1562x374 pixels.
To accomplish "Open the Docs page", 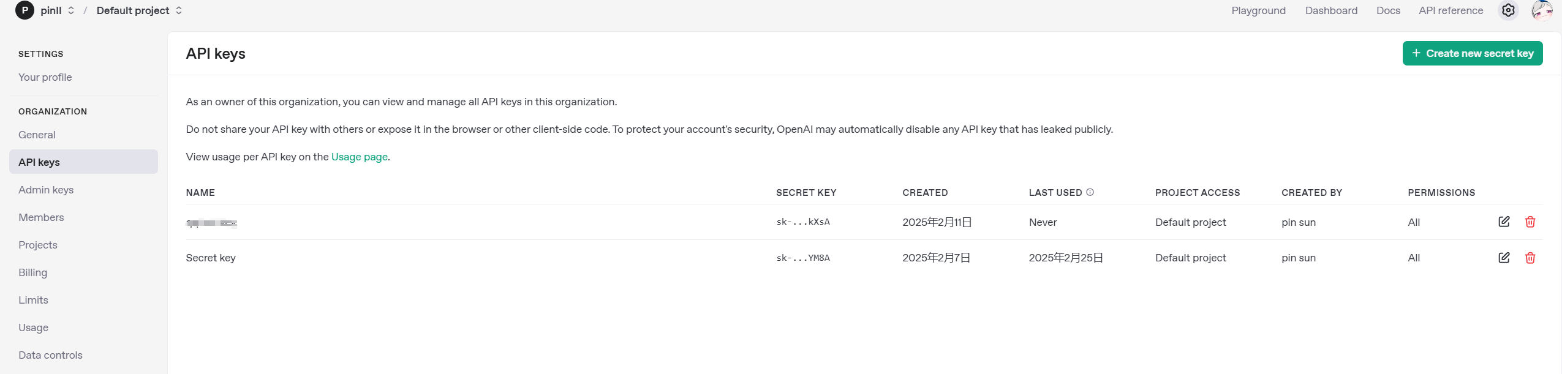I will click(1387, 10).
